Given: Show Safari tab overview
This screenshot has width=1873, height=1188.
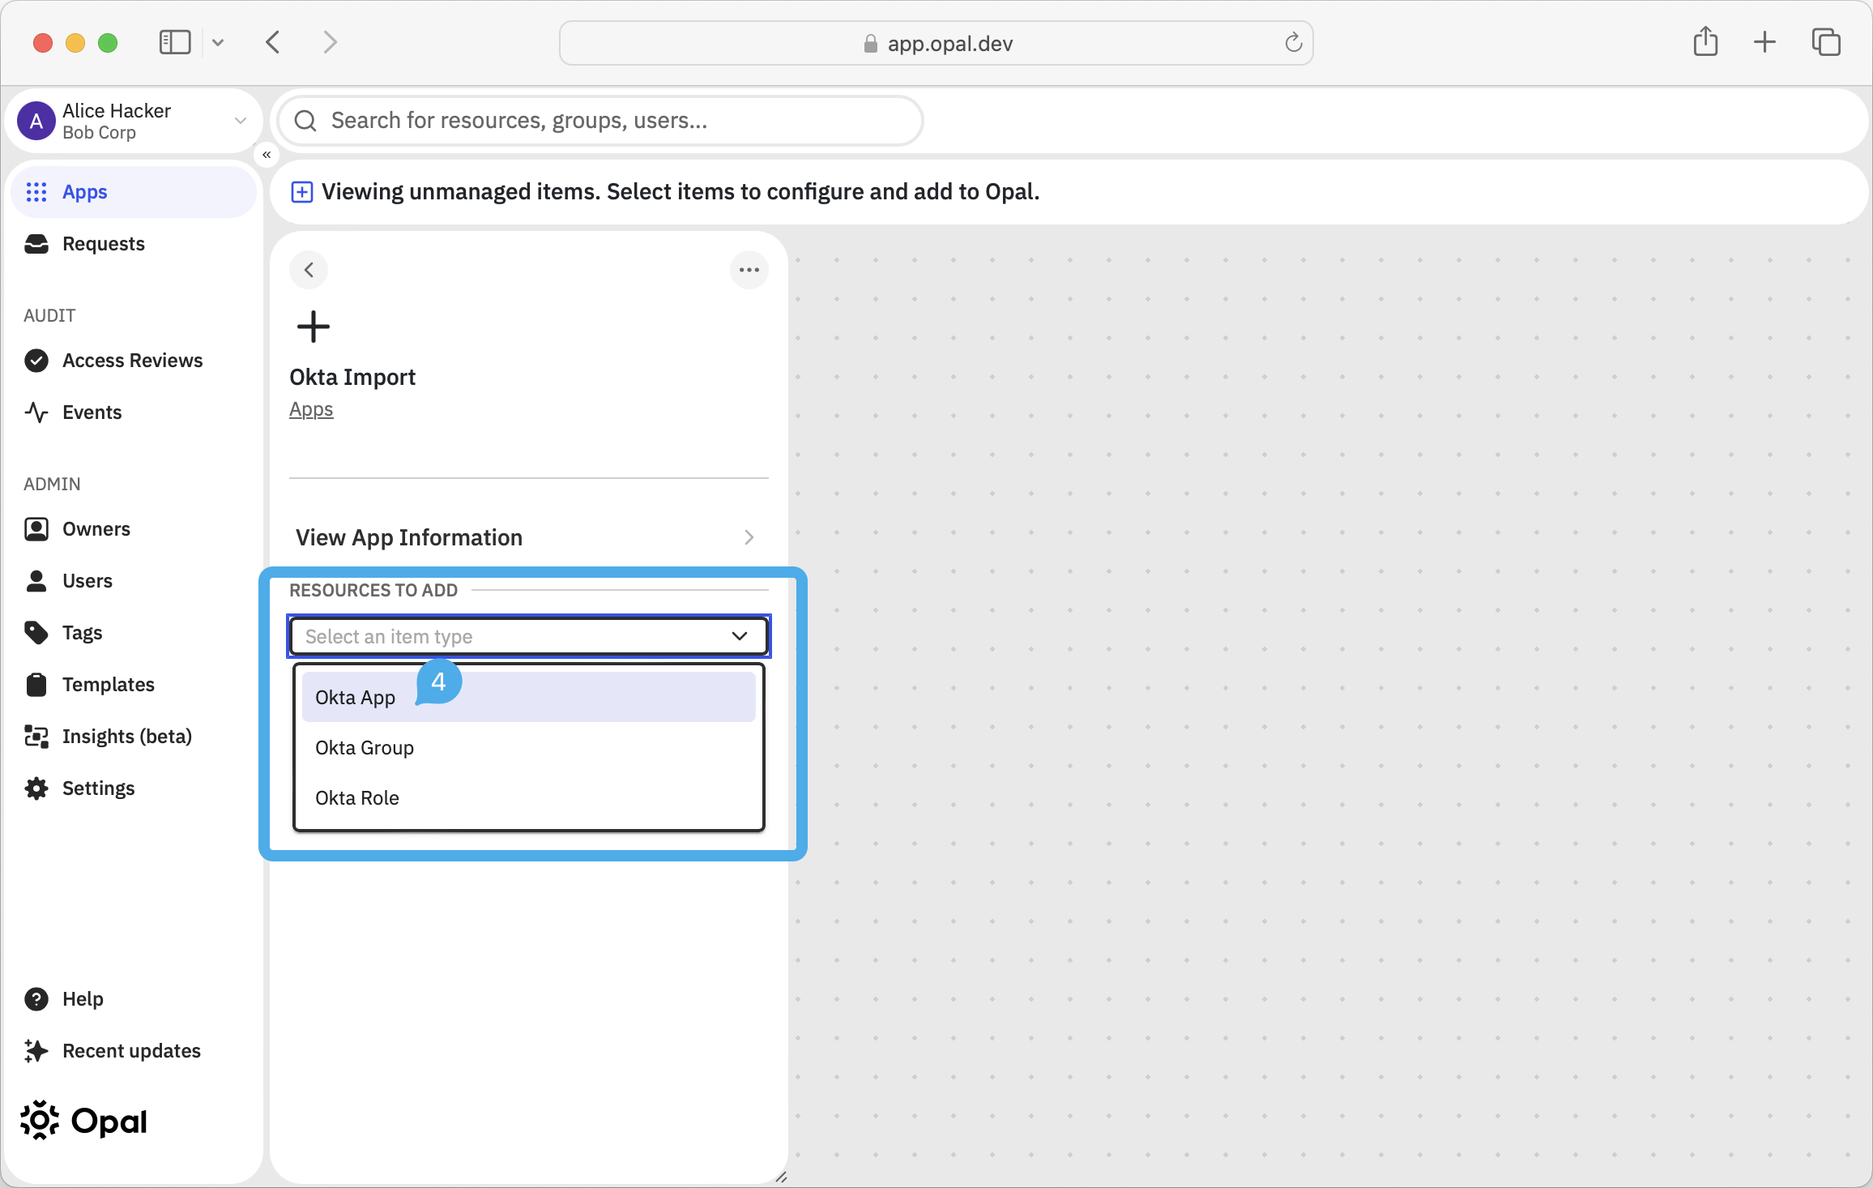Looking at the screenshot, I should click(1826, 42).
